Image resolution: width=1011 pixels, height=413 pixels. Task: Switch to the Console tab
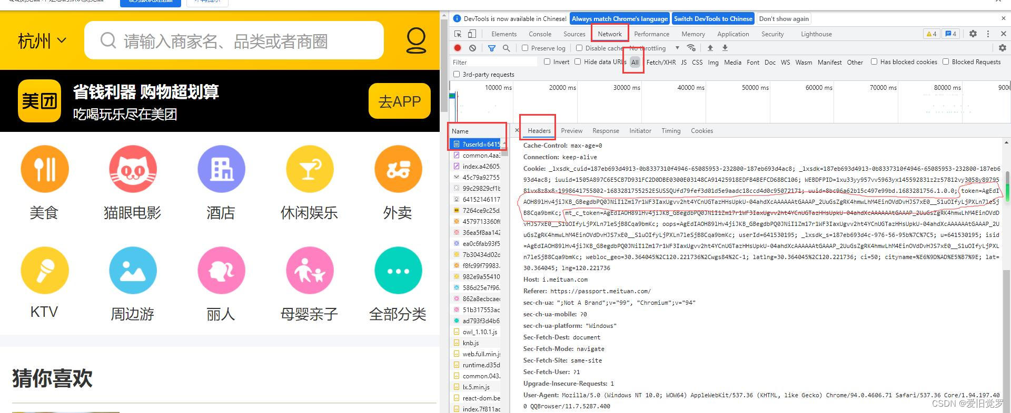[540, 34]
